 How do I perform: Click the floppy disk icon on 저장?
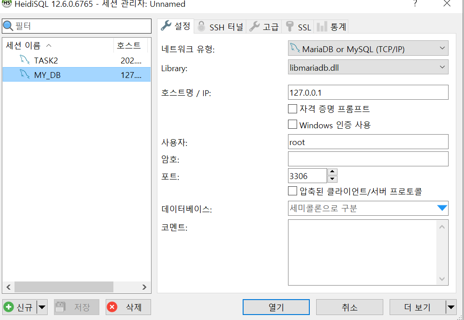tap(60, 307)
